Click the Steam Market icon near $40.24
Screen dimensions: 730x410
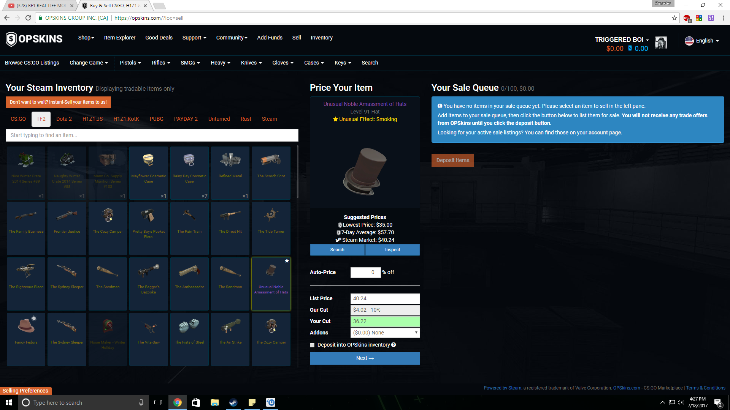(338, 240)
